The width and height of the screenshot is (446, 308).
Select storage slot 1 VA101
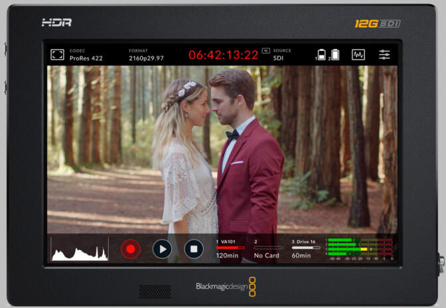coord(230,249)
